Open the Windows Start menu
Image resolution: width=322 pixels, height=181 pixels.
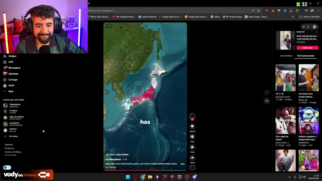(x=128, y=177)
